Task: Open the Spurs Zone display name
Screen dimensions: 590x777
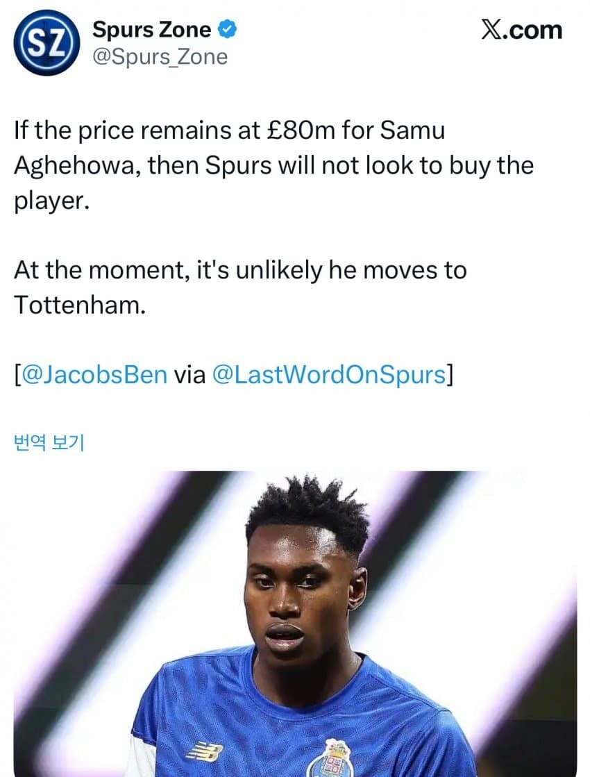Action: point(151,30)
